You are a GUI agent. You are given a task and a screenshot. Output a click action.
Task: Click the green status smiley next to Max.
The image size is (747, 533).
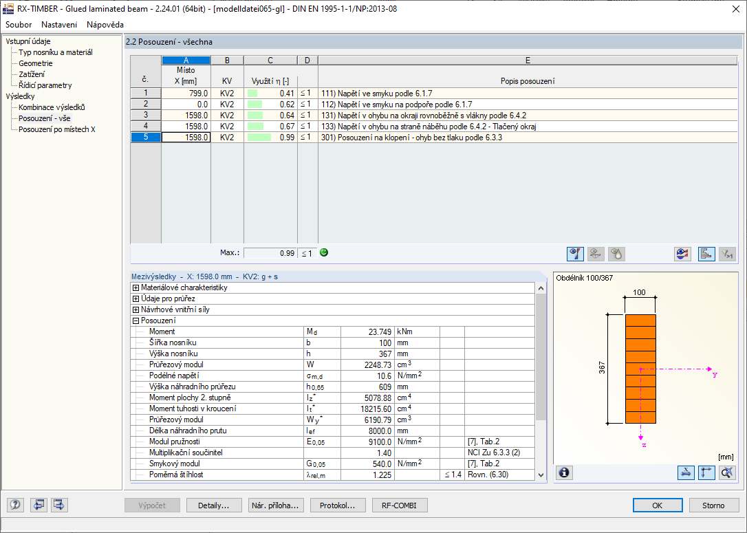tap(324, 252)
